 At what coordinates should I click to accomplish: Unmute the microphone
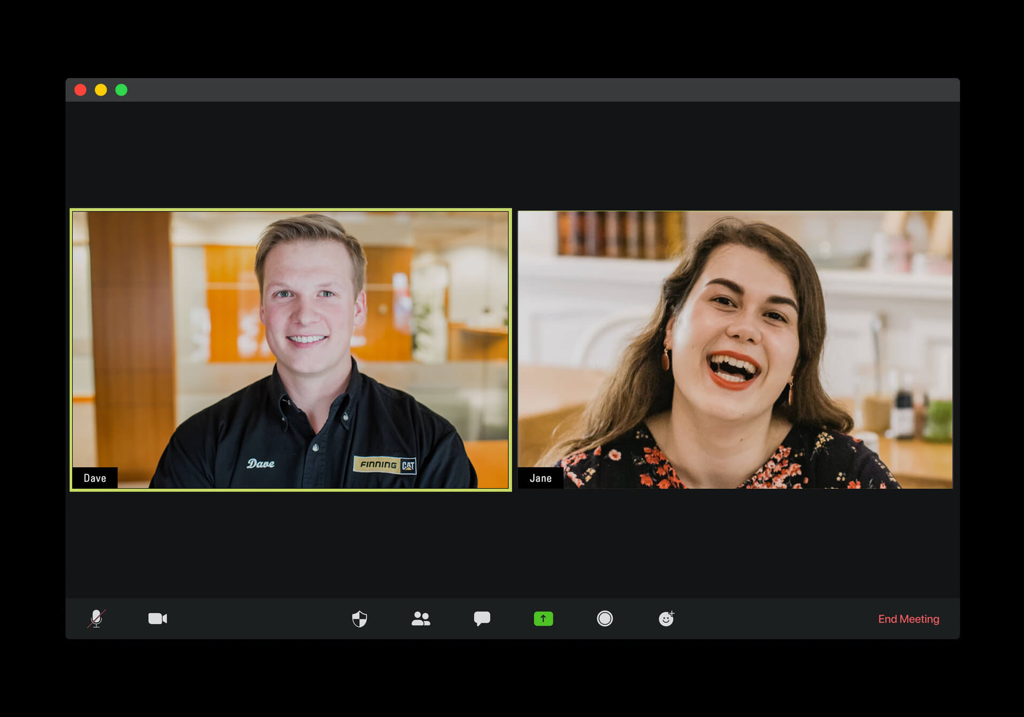[x=96, y=619]
